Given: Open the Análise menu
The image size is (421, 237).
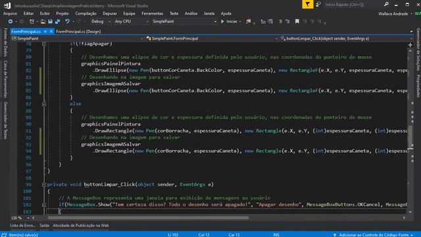Looking at the screenshot, I should (191, 13).
